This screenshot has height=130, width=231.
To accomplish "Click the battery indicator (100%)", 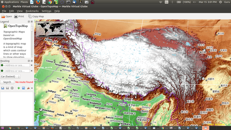I will (x=184, y=2).
